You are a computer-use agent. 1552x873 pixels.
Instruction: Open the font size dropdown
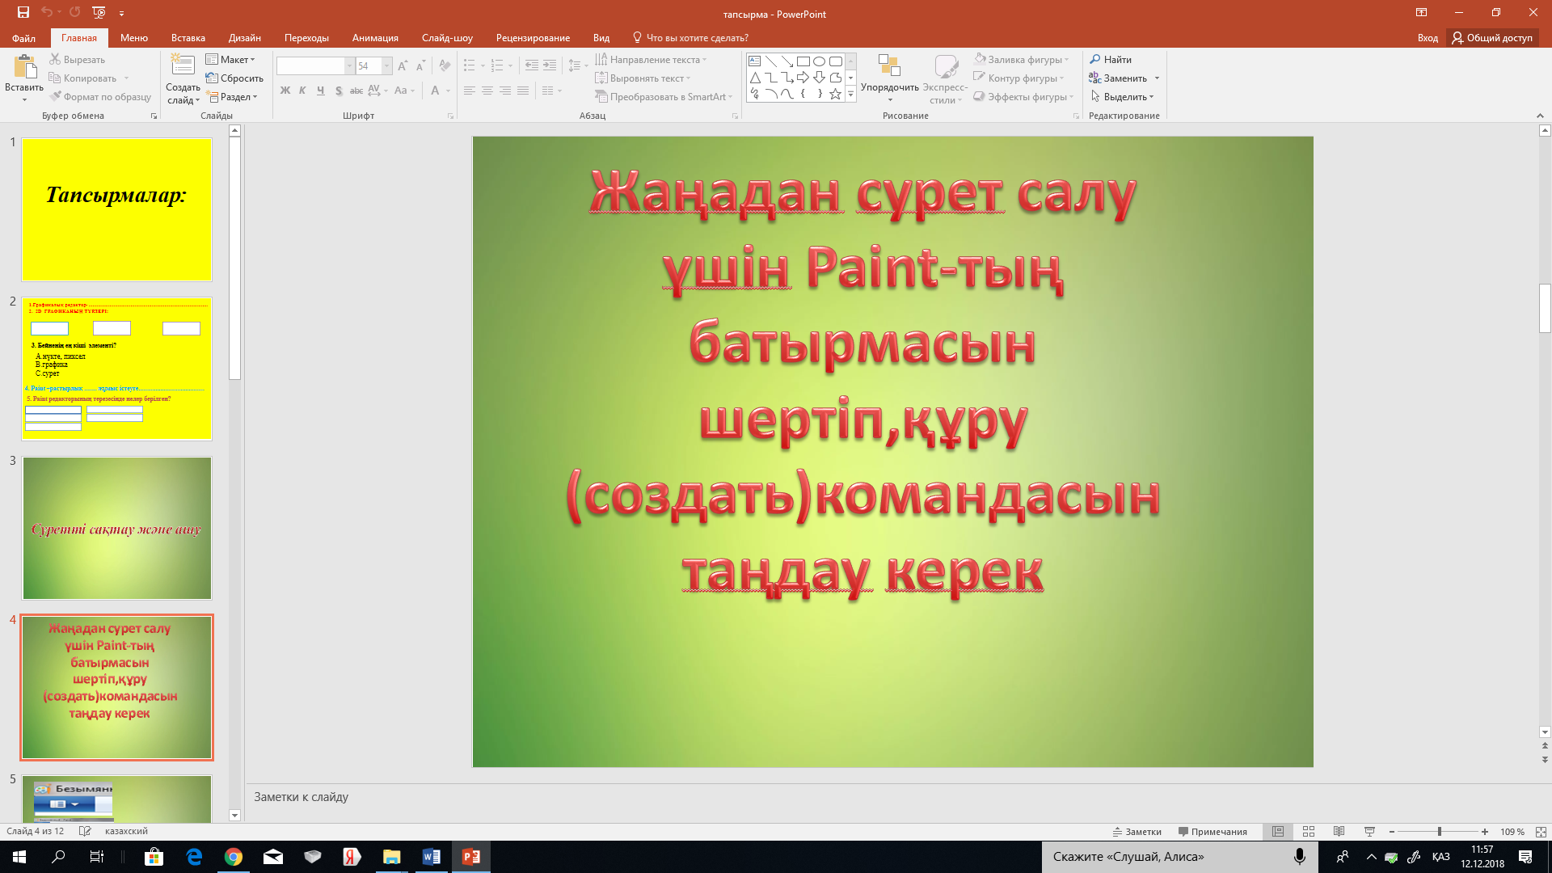tap(387, 66)
